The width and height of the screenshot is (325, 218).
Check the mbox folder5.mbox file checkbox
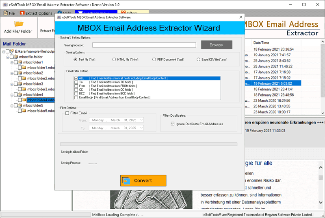(x=20, y=111)
